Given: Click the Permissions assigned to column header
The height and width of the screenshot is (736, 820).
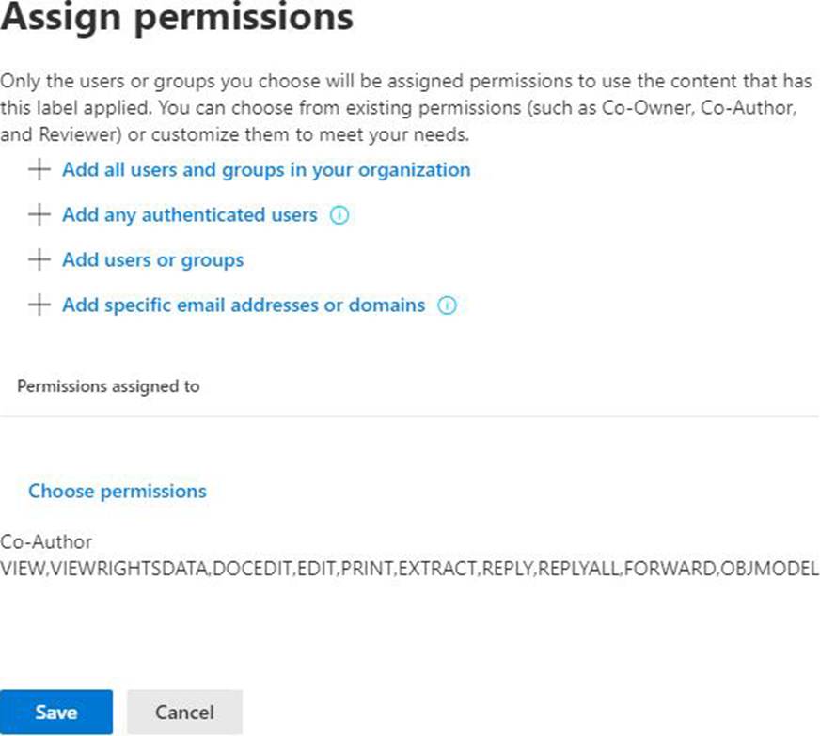Looking at the screenshot, I should click(x=108, y=386).
